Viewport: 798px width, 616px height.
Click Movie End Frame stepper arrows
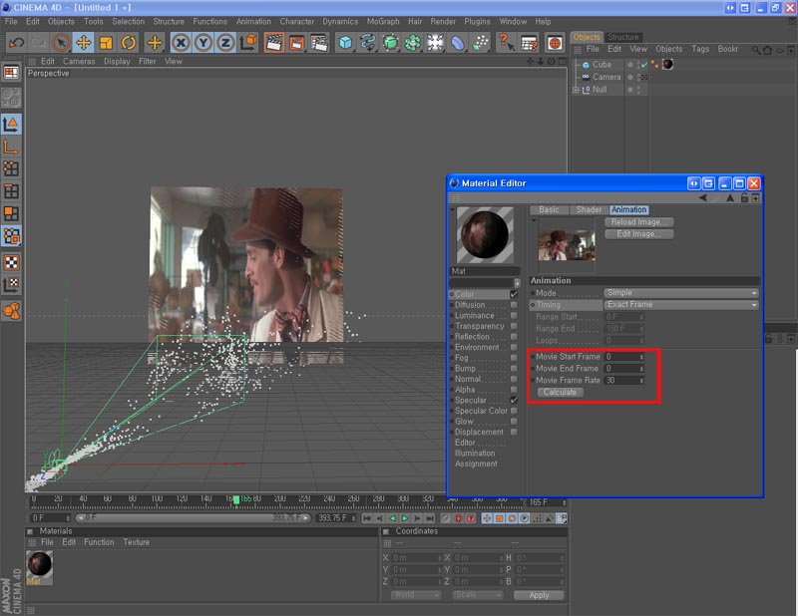tap(641, 369)
